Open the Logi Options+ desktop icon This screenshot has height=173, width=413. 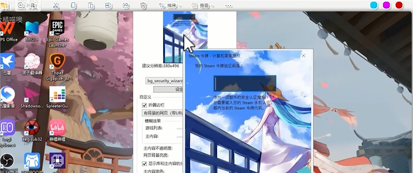[x=8, y=133]
